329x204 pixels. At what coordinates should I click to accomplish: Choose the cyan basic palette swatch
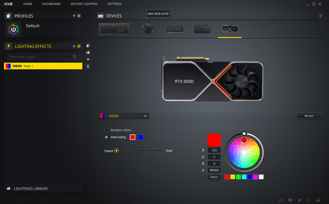(244, 177)
